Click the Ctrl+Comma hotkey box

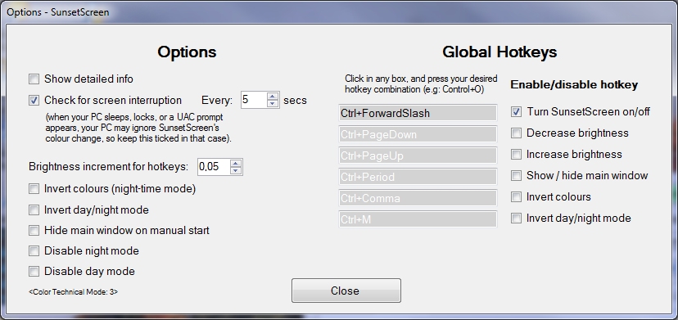(x=418, y=198)
